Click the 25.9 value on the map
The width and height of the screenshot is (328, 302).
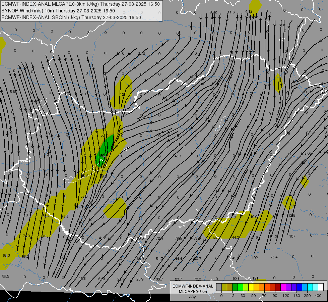pos(140,279)
